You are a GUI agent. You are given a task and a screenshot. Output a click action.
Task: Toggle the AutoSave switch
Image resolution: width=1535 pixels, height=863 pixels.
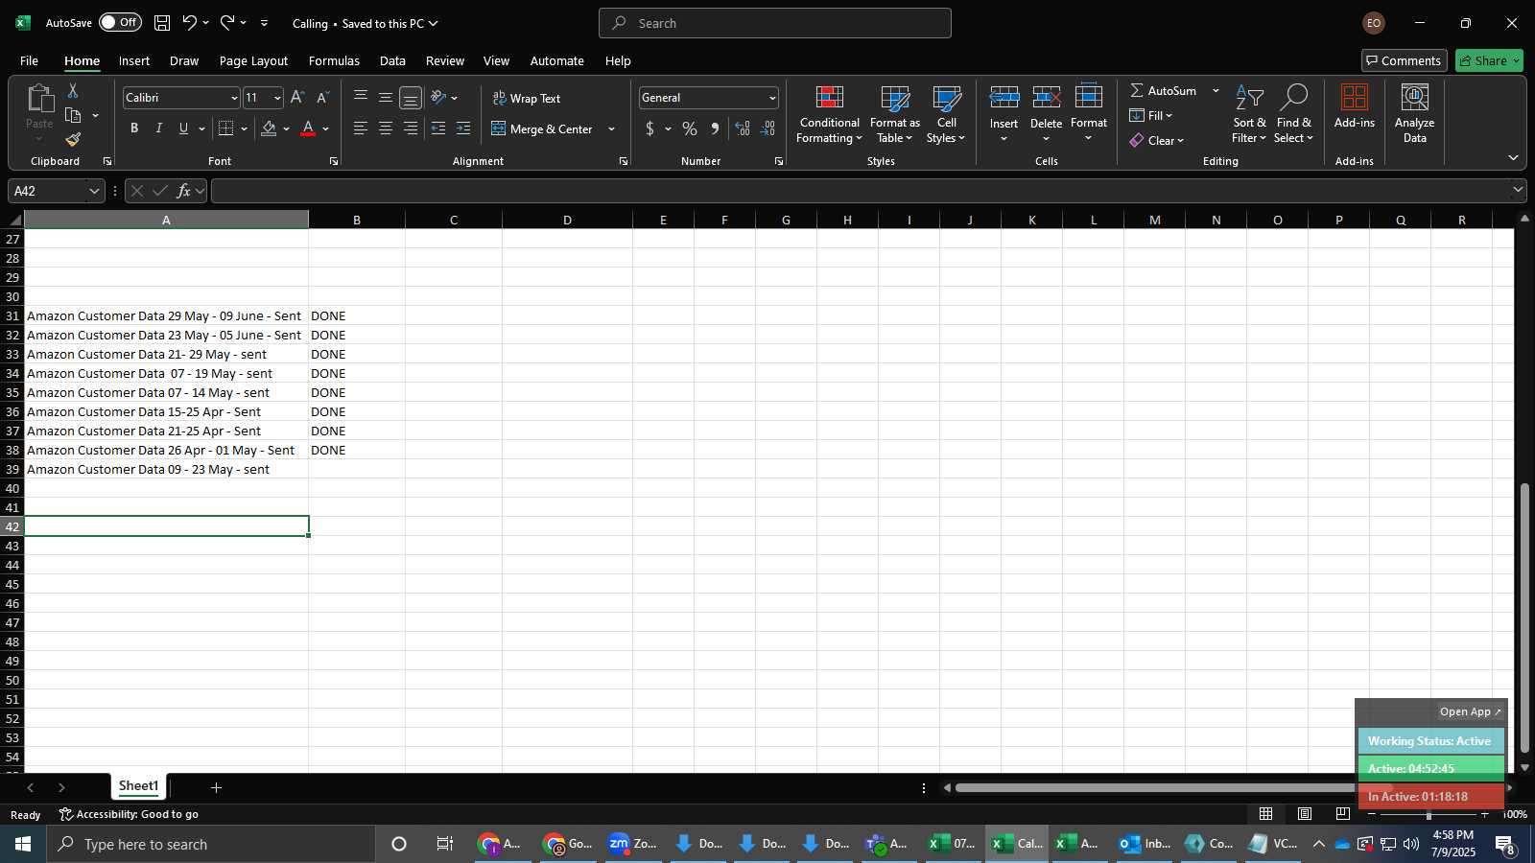120,22
